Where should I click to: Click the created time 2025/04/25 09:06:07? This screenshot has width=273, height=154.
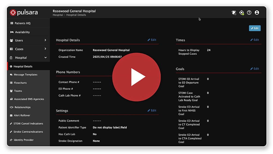(x=107, y=57)
